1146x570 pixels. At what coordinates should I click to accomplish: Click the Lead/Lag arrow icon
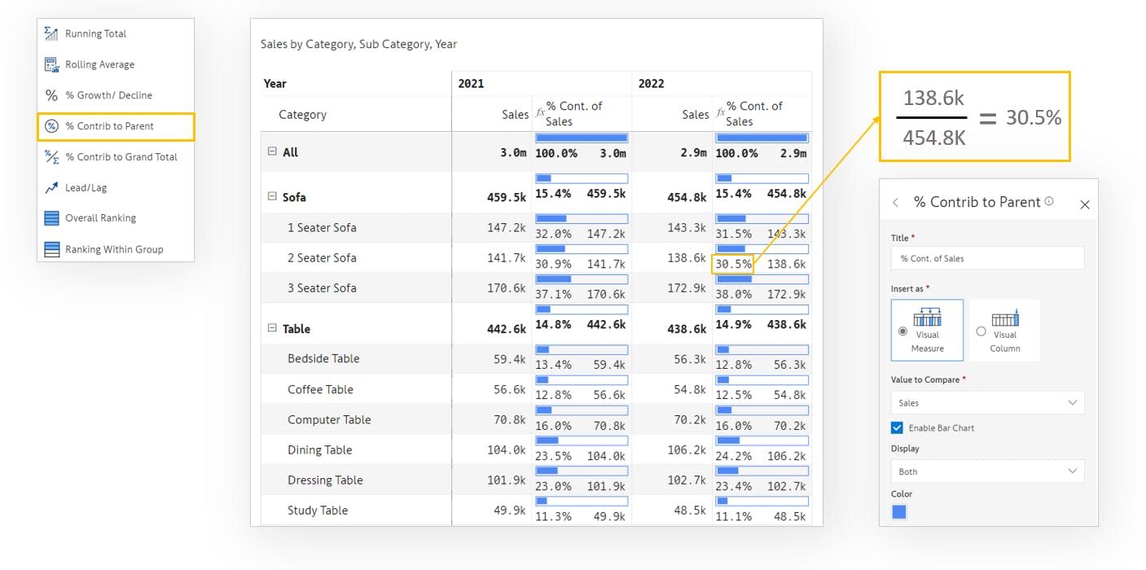[x=51, y=187]
